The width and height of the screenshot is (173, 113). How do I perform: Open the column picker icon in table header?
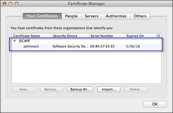(x=159, y=36)
